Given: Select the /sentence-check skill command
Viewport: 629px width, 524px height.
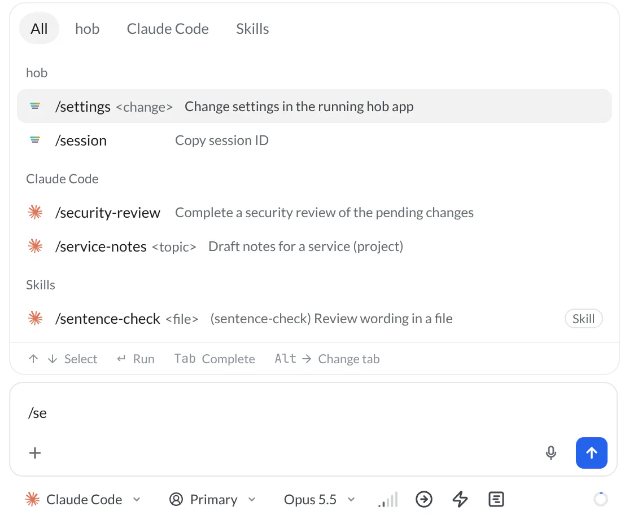Looking at the screenshot, I should (314, 319).
